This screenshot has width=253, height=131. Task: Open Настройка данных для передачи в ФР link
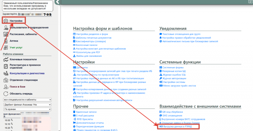[x=110, y=84]
